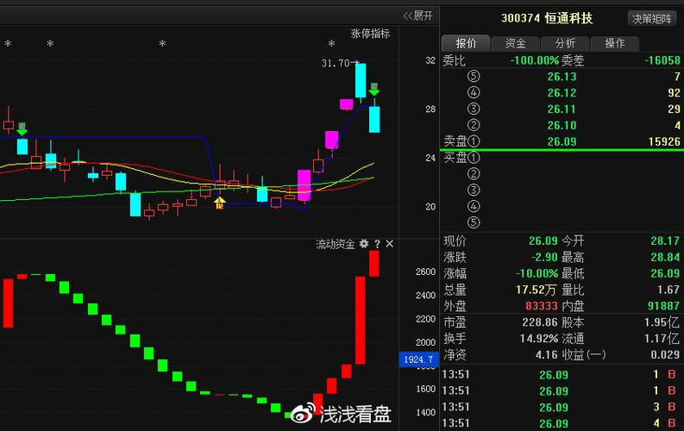Click sell price 26.11

coord(562,109)
